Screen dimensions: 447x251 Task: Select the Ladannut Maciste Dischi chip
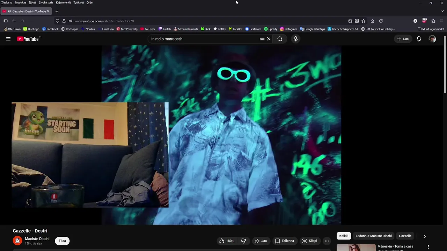374,236
